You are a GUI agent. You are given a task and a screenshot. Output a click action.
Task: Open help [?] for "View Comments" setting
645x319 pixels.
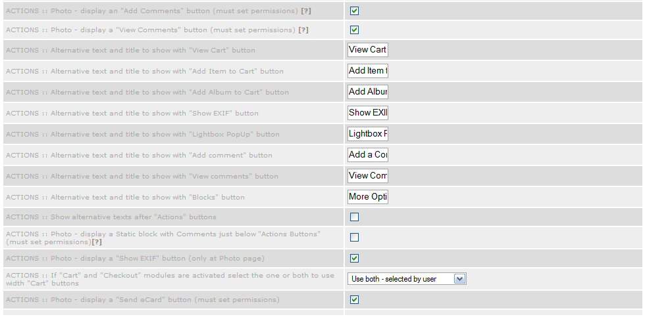[303, 30]
